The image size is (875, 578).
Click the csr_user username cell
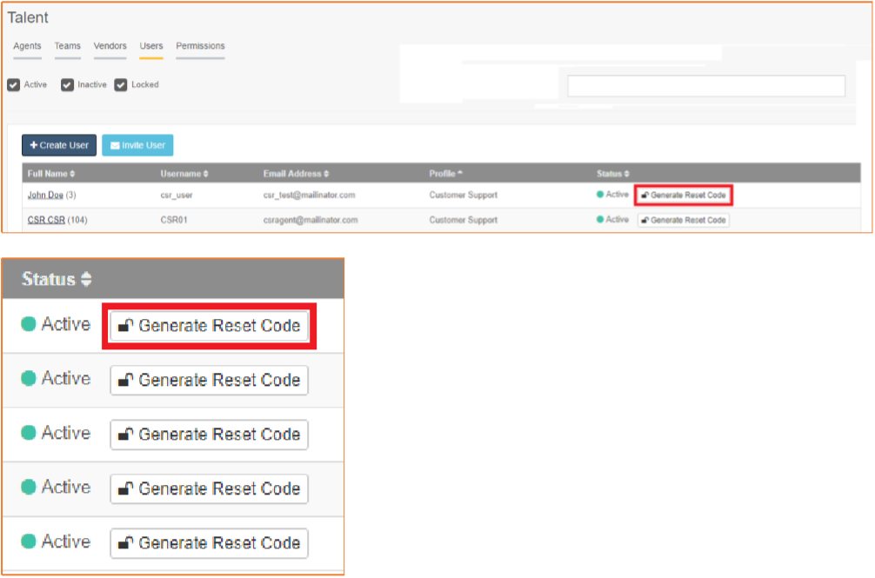pos(177,195)
